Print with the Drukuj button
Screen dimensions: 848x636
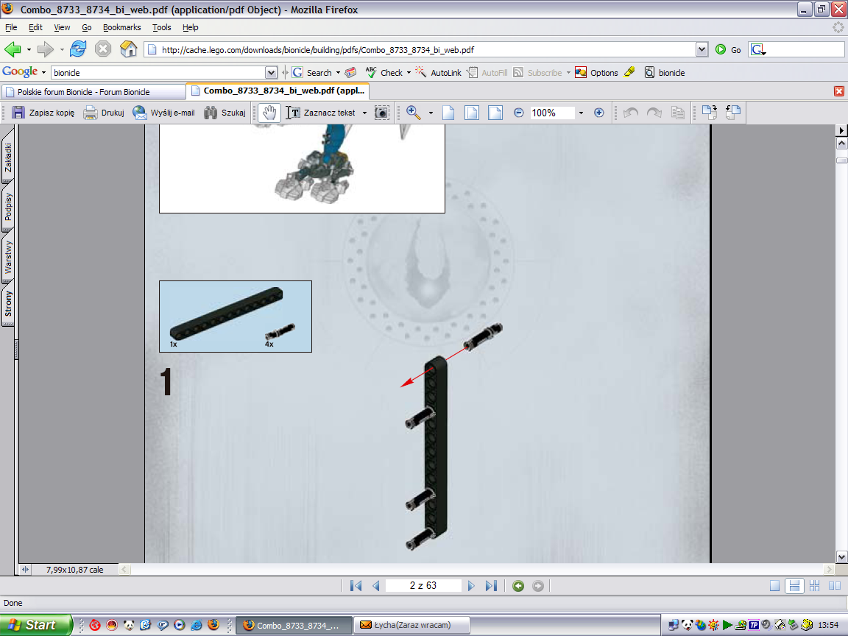104,113
